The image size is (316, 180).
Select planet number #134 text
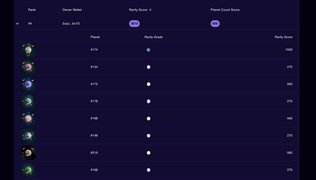[x=94, y=67]
